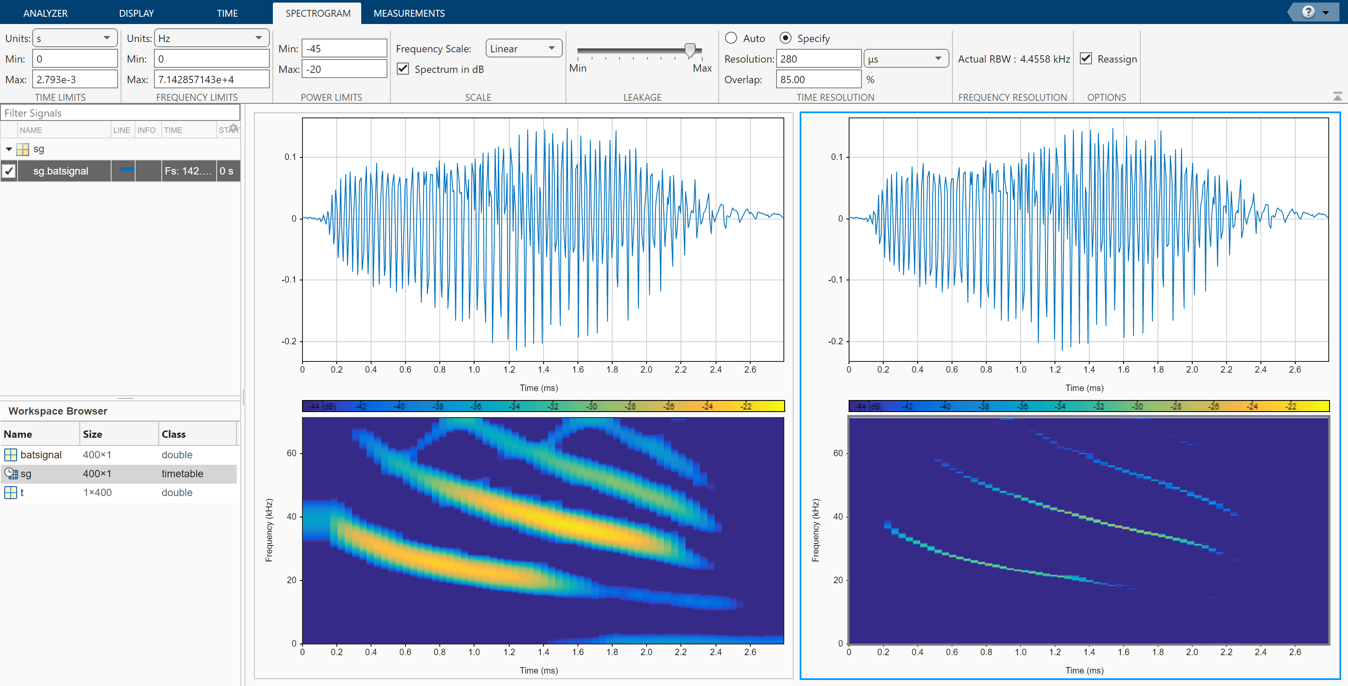1348x686 pixels.
Task: Click the sg timetable grid icon
Action: pos(22,150)
